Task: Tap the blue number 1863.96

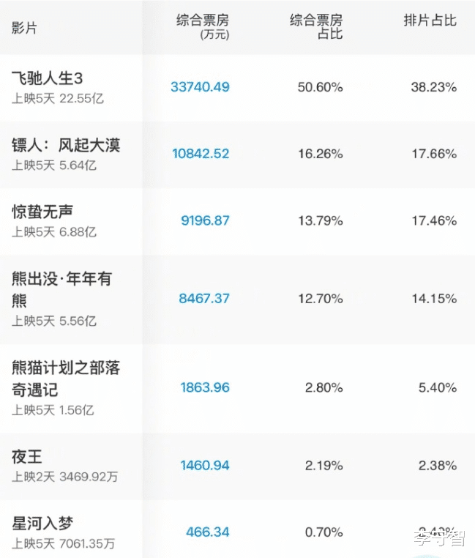Action: pyautogui.click(x=205, y=387)
